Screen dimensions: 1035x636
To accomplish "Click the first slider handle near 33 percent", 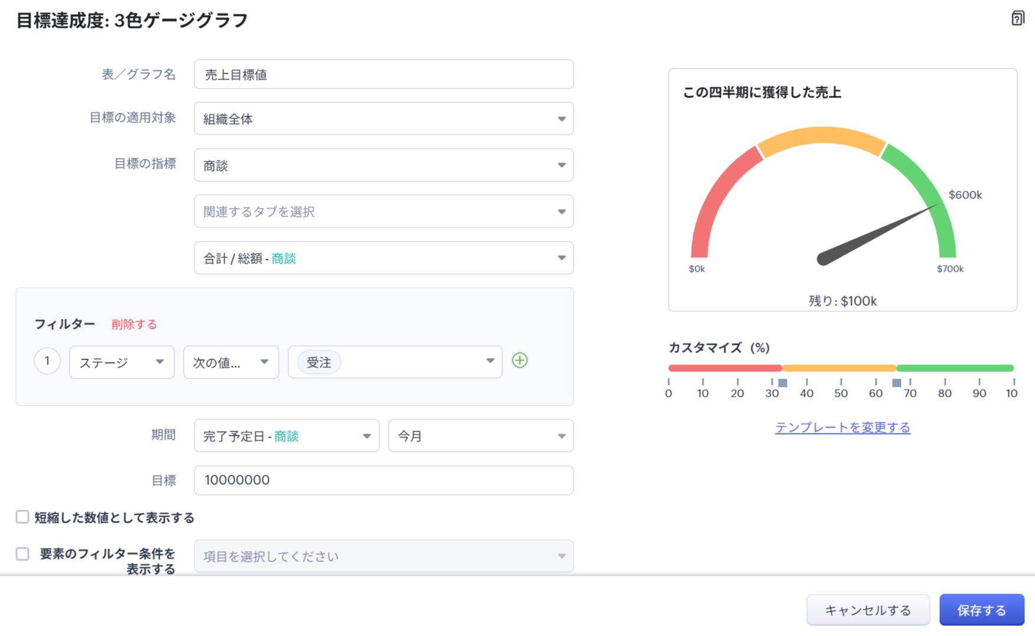I will pos(783,383).
